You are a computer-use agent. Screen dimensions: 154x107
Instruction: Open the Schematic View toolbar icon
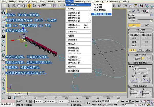tap(136, 6)
